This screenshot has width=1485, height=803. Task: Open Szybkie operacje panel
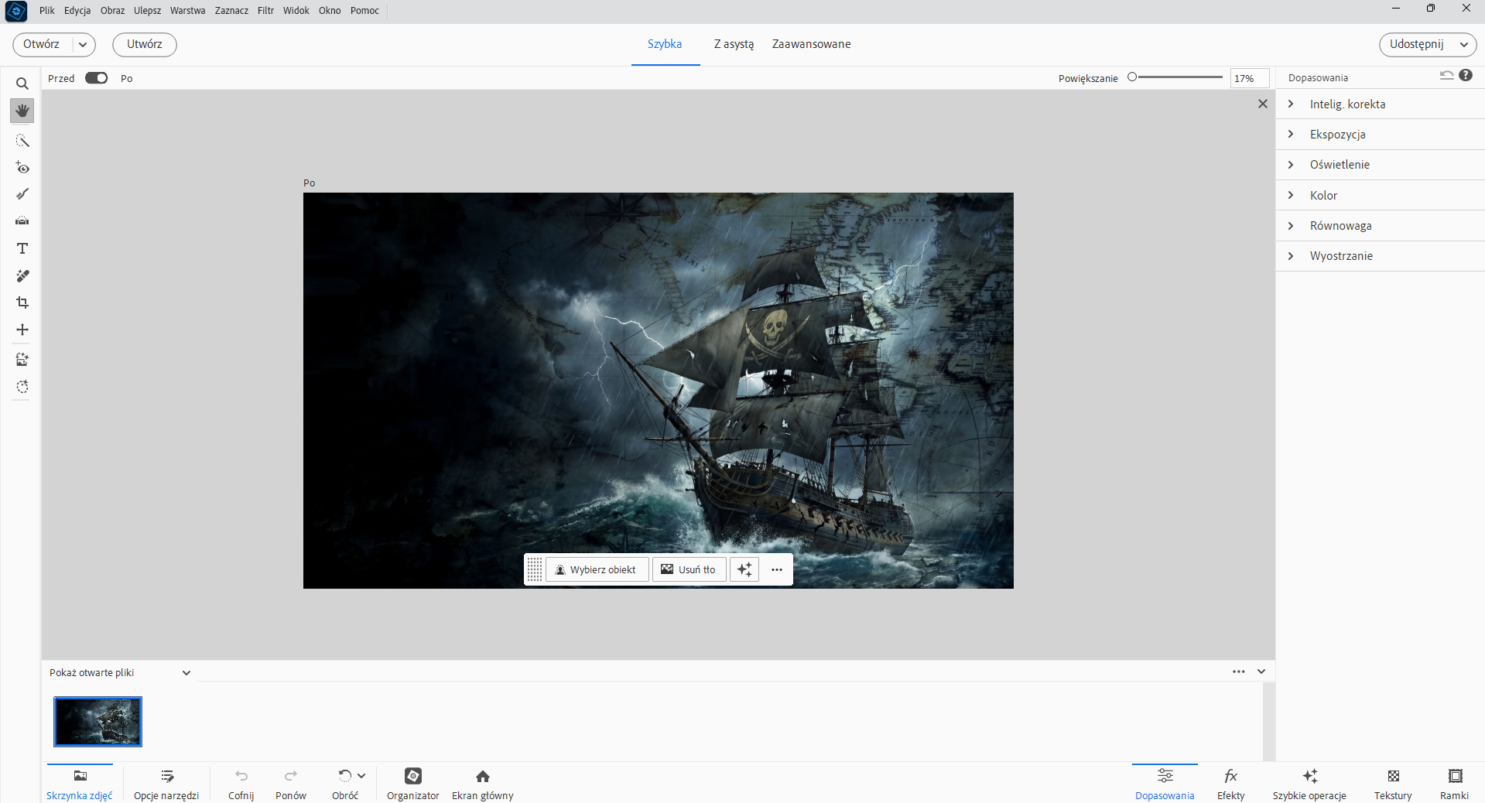pyautogui.click(x=1309, y=784)
